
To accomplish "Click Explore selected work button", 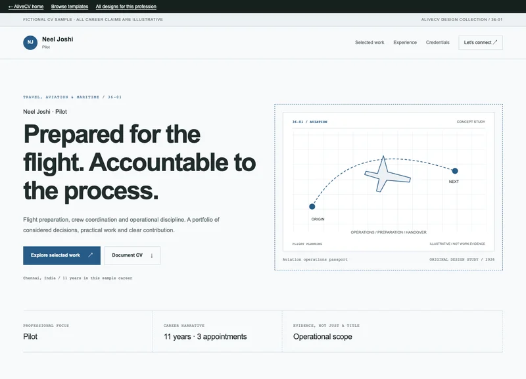I will [x=62, y=255].
